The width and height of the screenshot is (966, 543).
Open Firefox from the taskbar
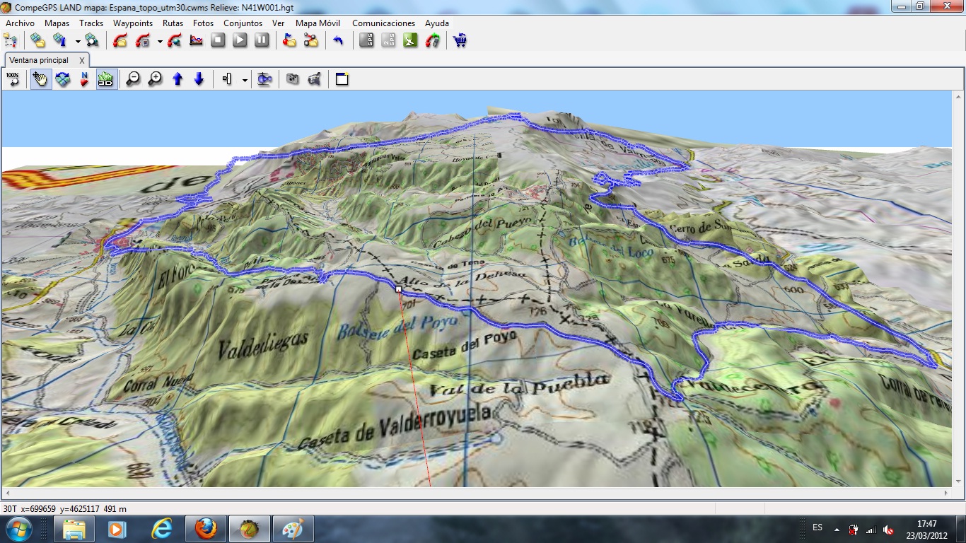[x=205, y=528]
